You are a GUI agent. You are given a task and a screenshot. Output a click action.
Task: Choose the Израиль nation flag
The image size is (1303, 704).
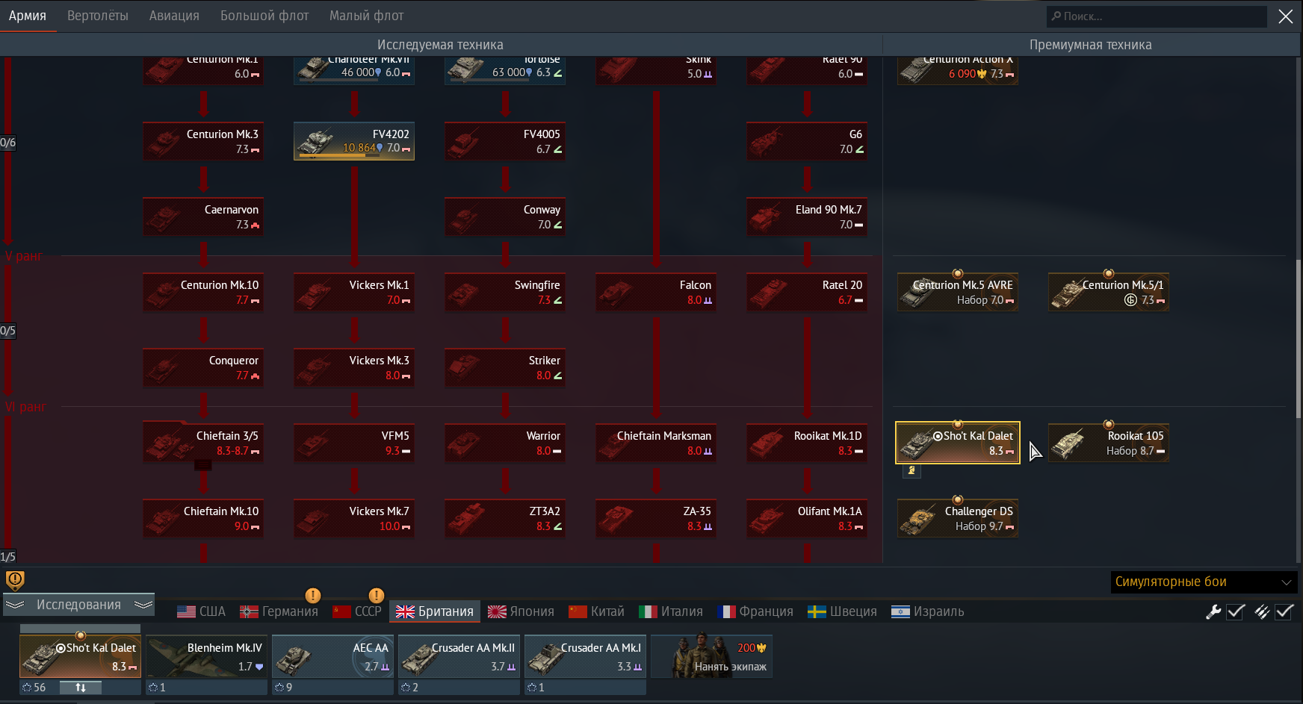928,611
